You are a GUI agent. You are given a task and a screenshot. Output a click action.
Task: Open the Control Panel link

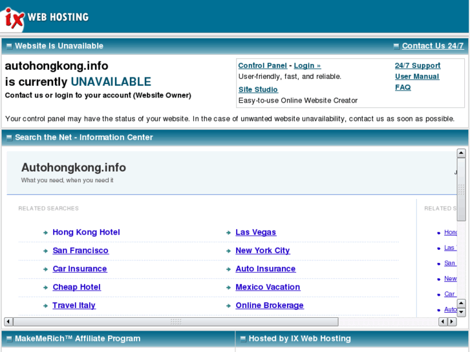[x=262, y=66]
